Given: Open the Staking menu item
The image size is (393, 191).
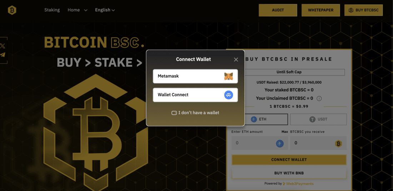Looking at the screenshot, I should (52, 10).
